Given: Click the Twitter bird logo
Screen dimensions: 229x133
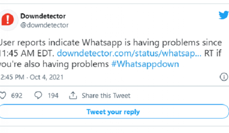Looking at the screenshot, I should point(224,15).
